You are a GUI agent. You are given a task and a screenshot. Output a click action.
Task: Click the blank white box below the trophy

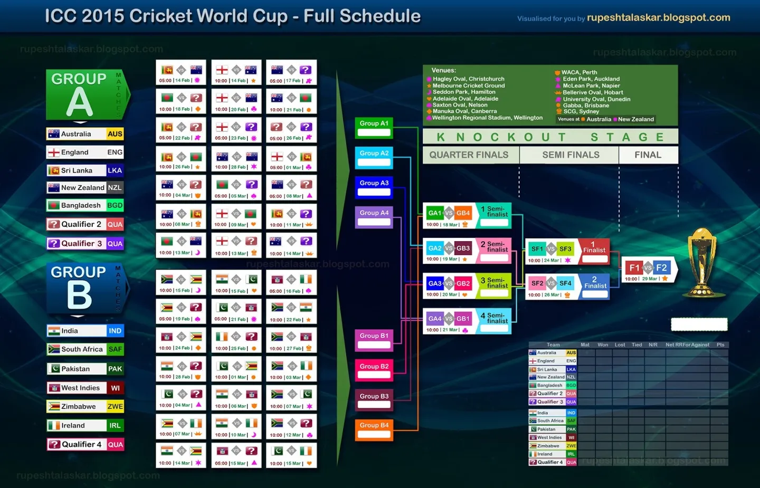(699, 324)
